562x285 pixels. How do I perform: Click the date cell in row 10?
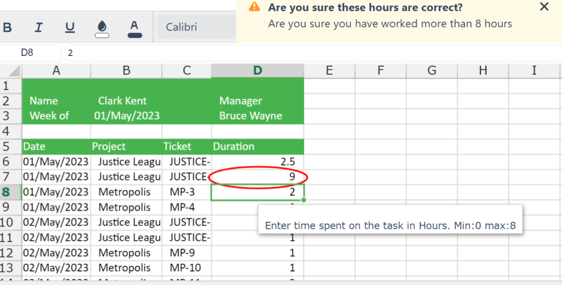(57, 223)
